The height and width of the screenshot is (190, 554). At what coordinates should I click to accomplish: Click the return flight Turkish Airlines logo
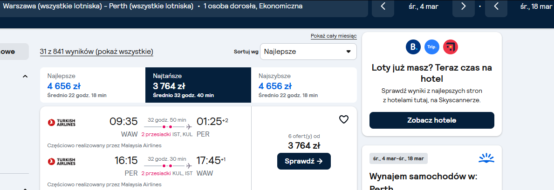[62, 162]
